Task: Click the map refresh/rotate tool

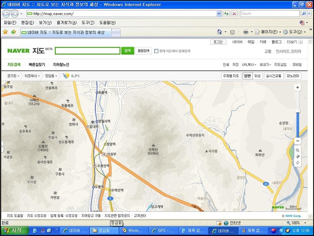Action: (298, 163)
